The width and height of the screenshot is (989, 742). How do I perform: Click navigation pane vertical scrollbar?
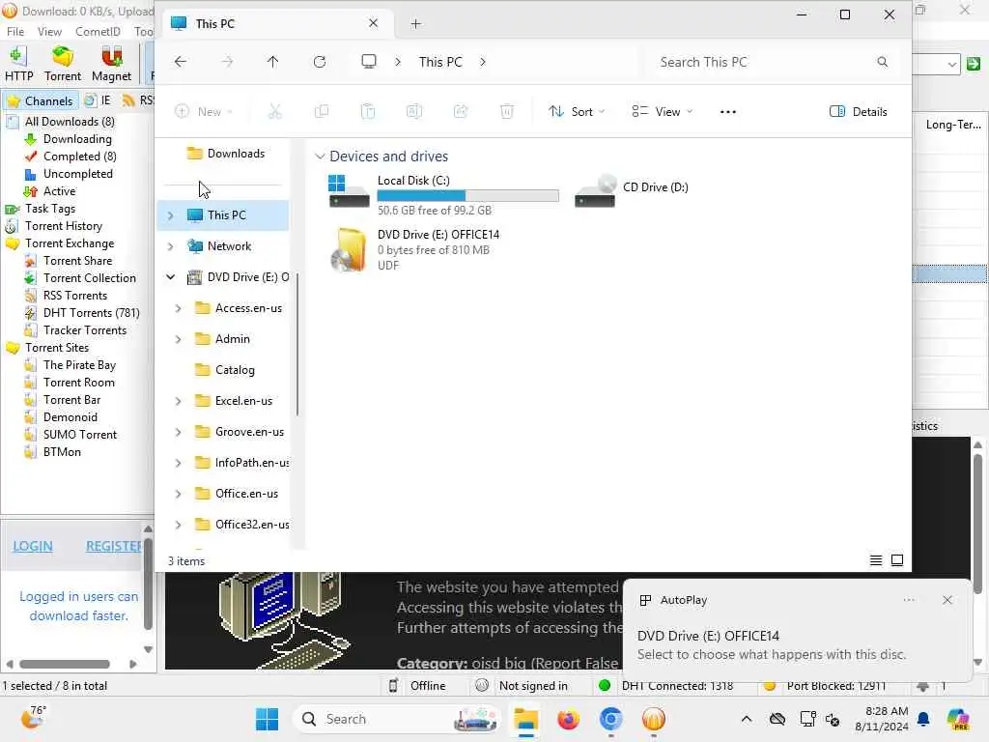[297, 345]
